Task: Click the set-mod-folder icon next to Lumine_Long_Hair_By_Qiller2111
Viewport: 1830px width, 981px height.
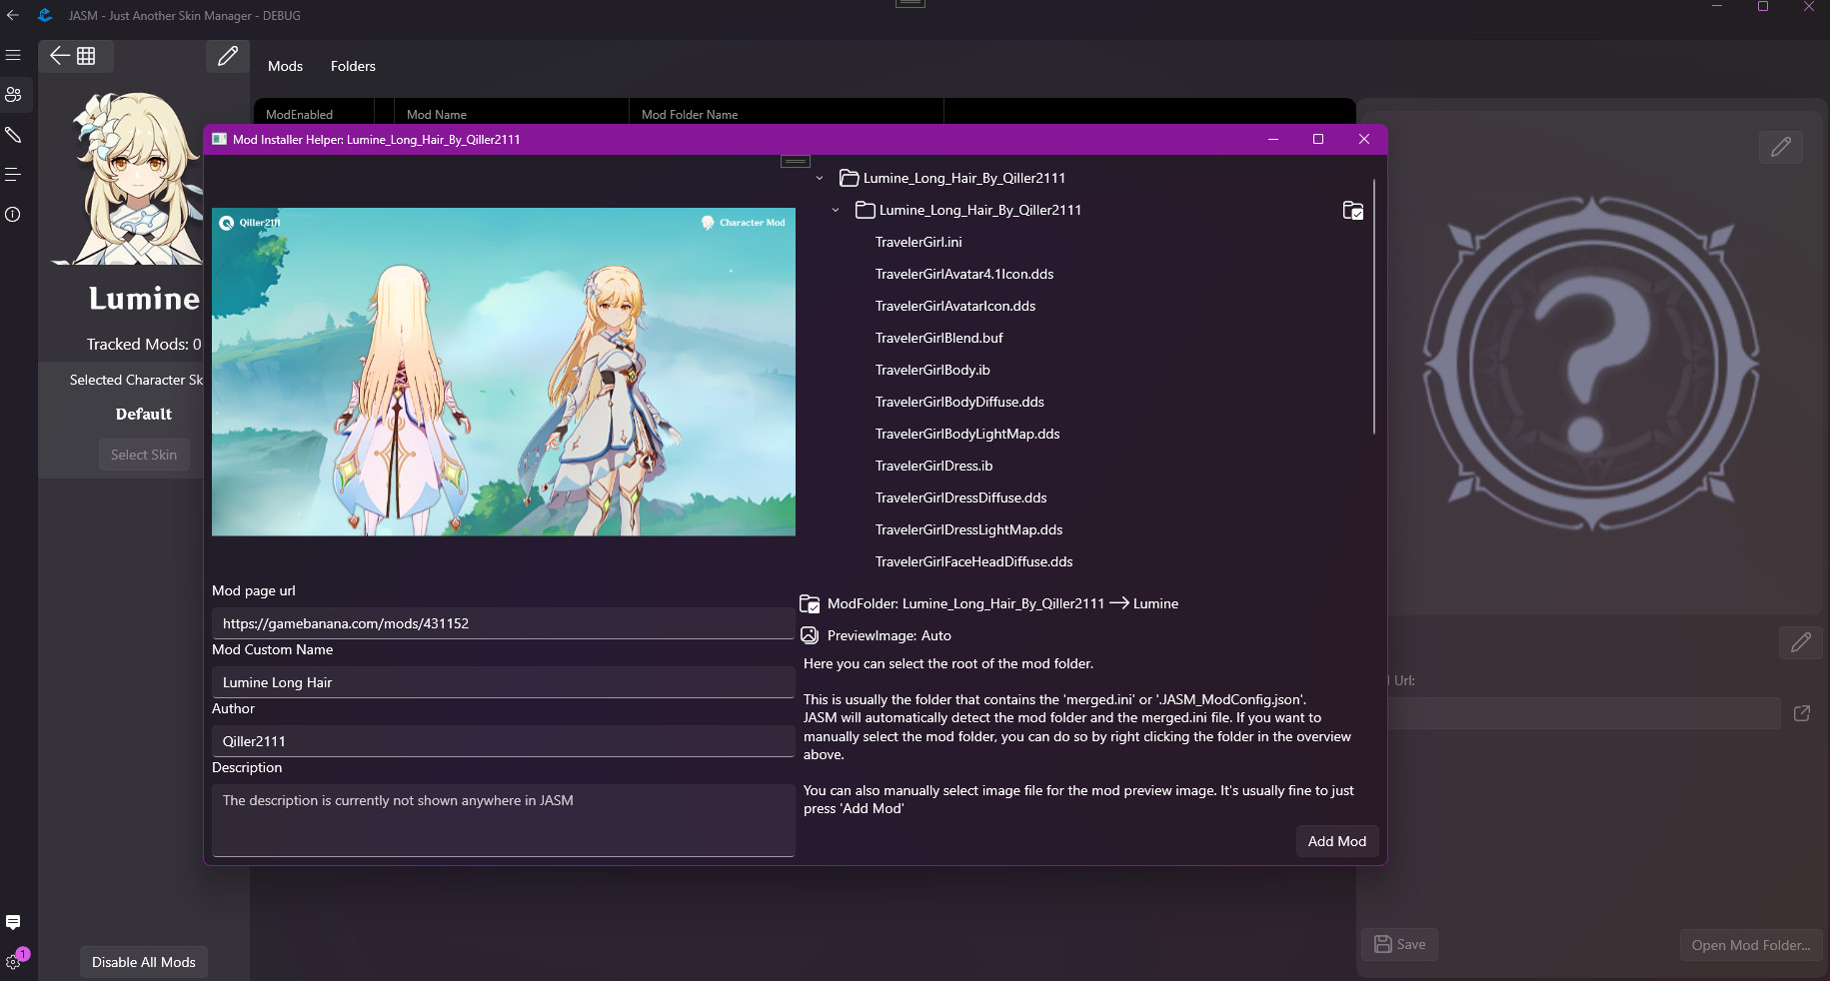Action: coord(1352,210)
